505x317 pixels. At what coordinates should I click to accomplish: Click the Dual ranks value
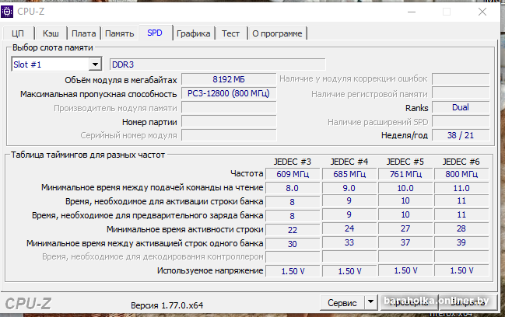coord(461,107)
